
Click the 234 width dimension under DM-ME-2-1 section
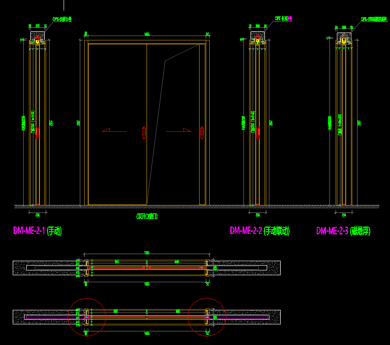coord(38,215)
